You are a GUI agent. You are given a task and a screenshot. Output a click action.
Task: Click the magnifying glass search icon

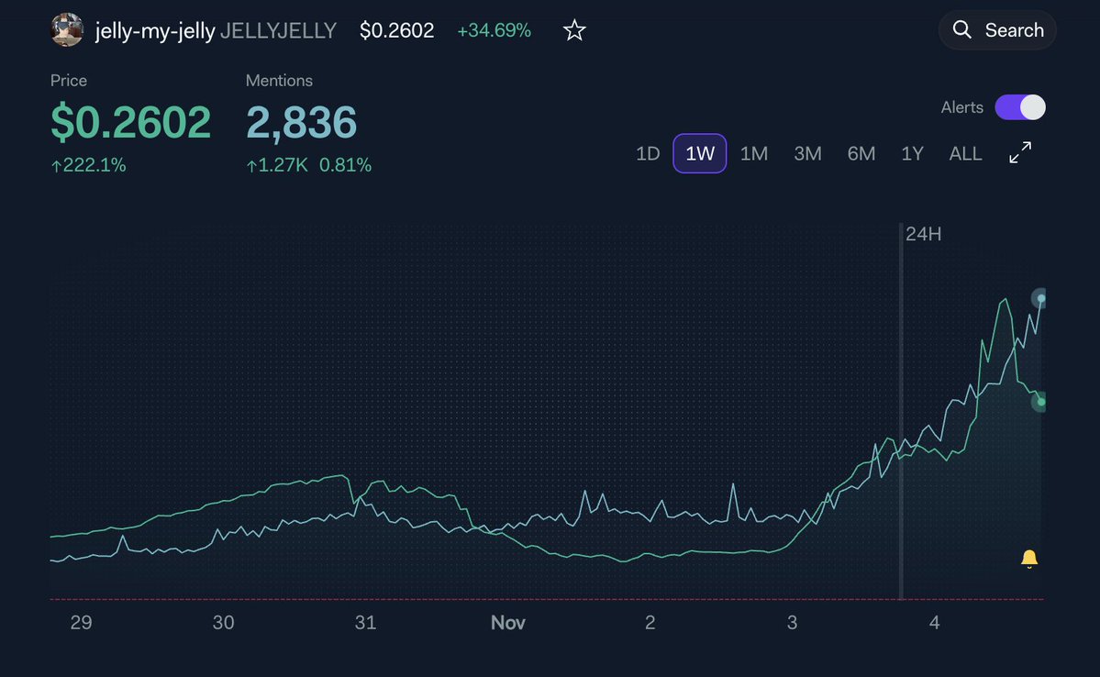point(962,30)
